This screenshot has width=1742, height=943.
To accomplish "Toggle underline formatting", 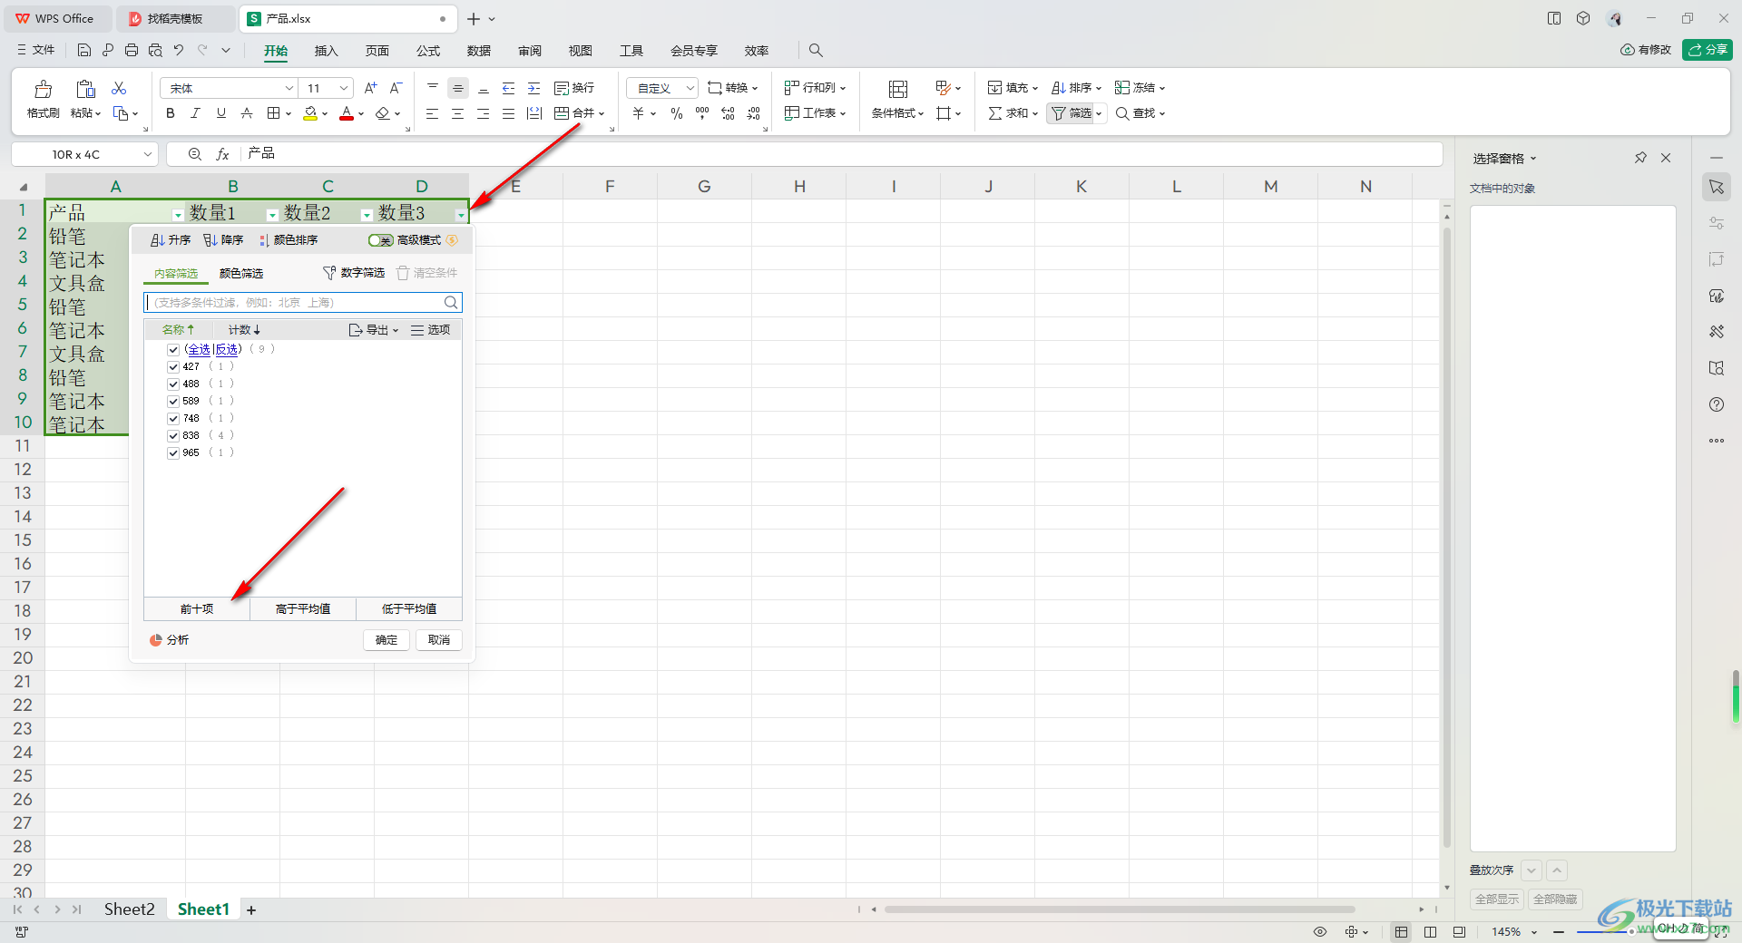I will (x=221, y=113).
